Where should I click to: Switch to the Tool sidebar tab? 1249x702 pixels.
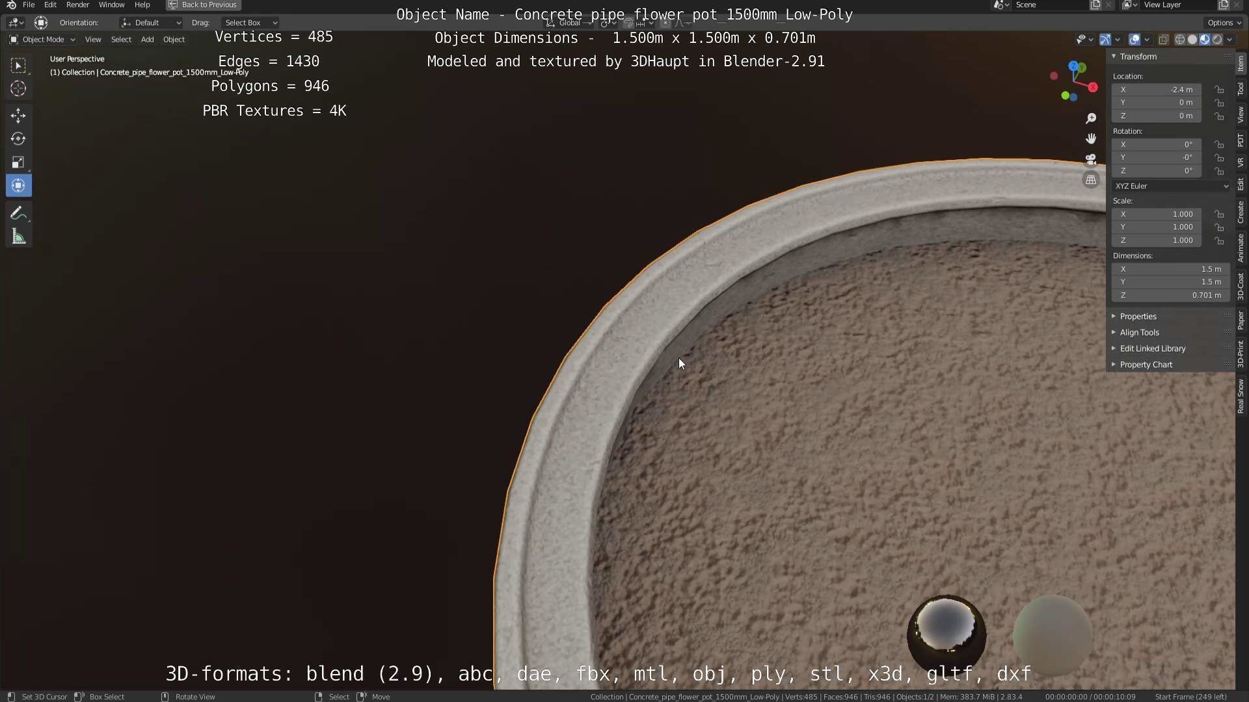coord(1241,89)
